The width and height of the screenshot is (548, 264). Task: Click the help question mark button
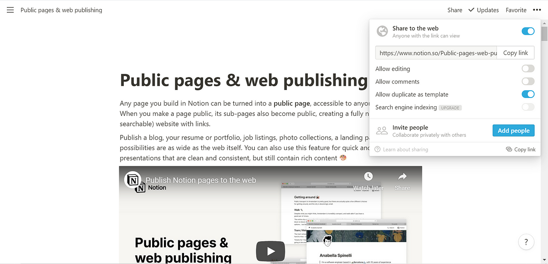[x=526, y=242]
